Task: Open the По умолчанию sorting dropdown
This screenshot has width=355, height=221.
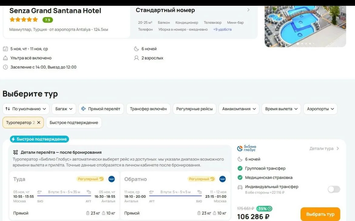Action: coord(26,109)
